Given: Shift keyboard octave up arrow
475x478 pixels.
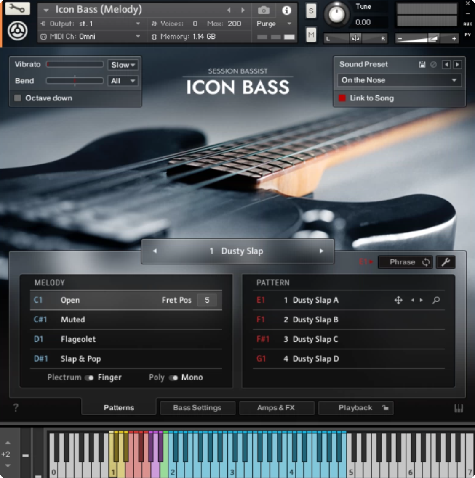Looking at the screenshot, I should 8,443.
